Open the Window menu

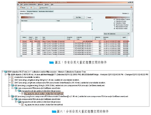[x=47, y=4]
